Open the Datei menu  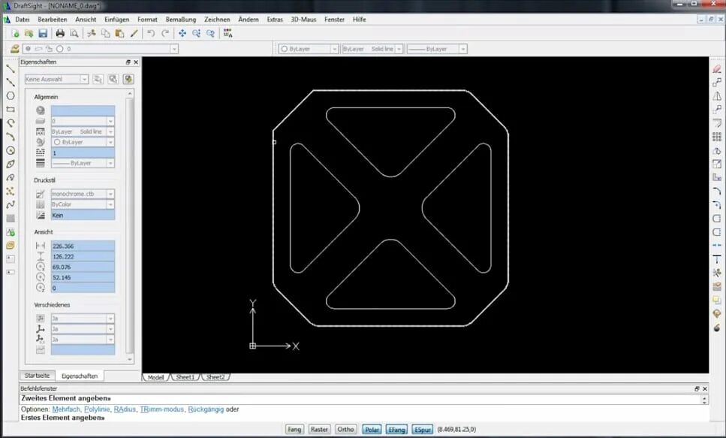[x=23, y=20]
